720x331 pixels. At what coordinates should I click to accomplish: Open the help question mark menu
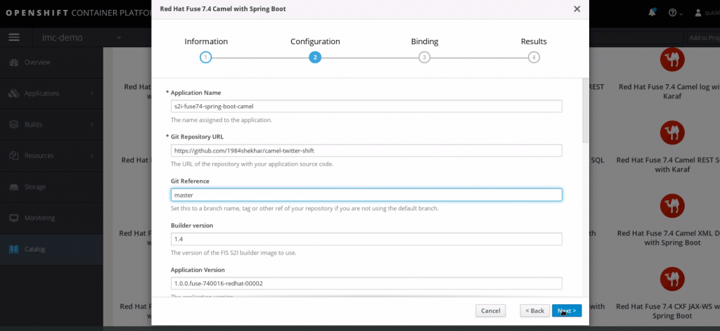coord(673,13)
